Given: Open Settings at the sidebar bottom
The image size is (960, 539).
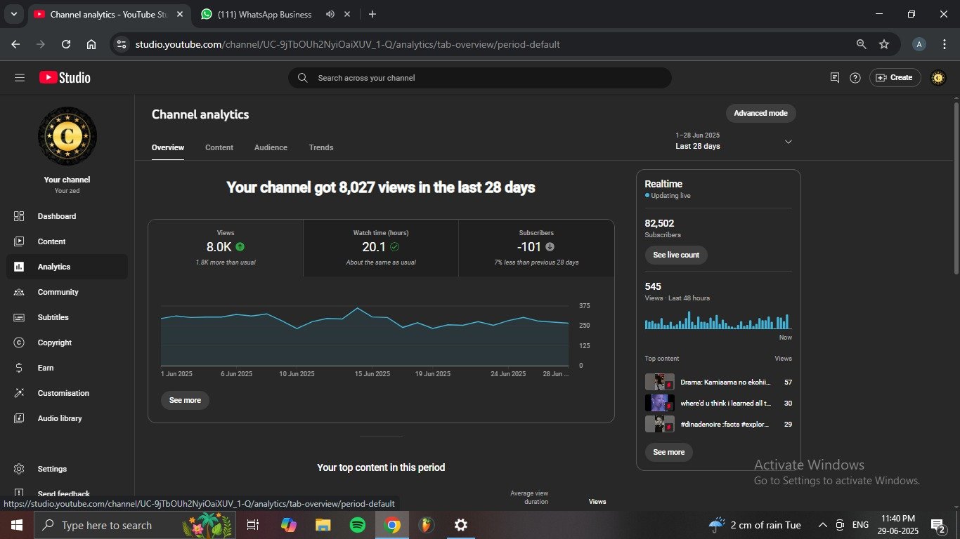Looking at the screenshot, I should (67, 469).
